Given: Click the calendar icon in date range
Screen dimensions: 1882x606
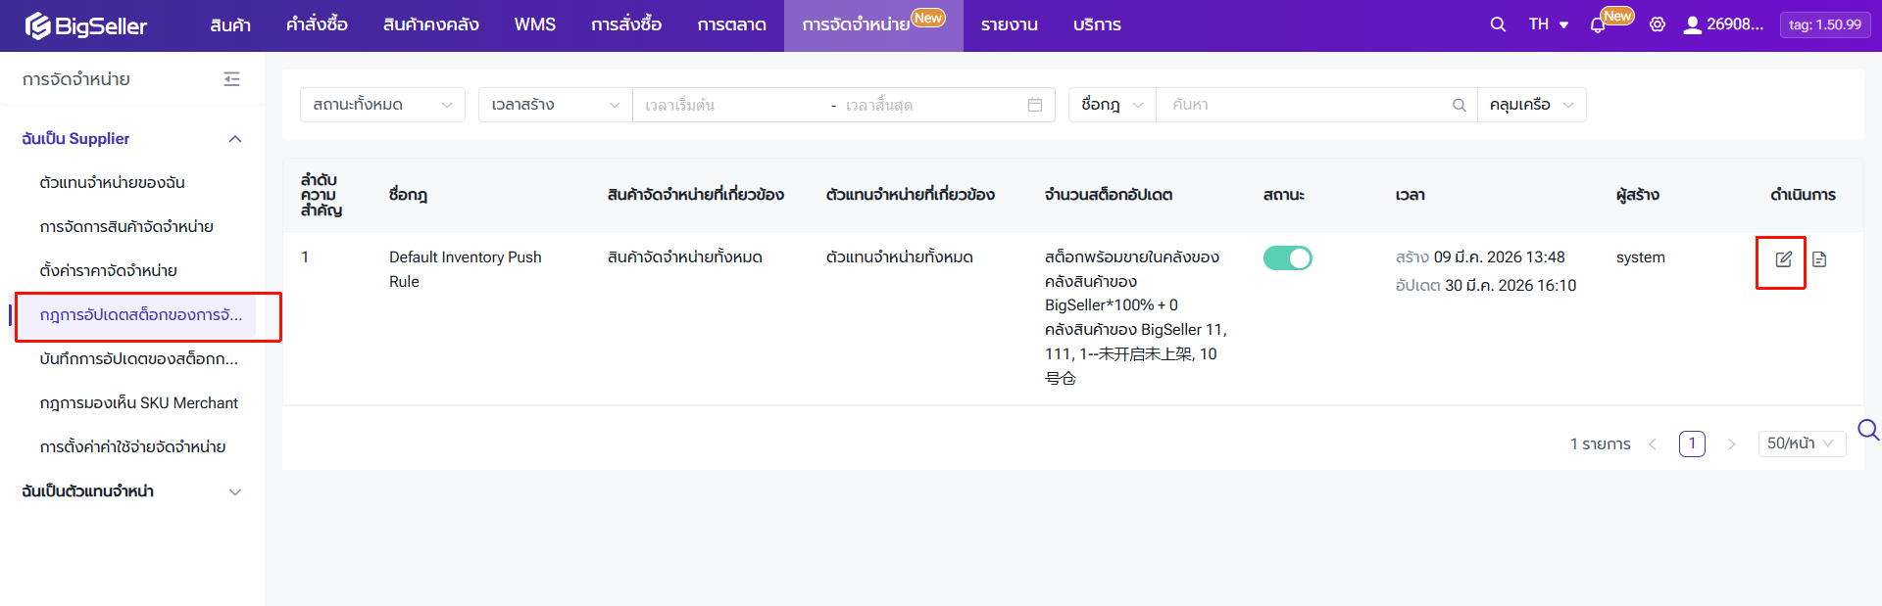Looking at the screenshot, I should [x=1034, y=105].
